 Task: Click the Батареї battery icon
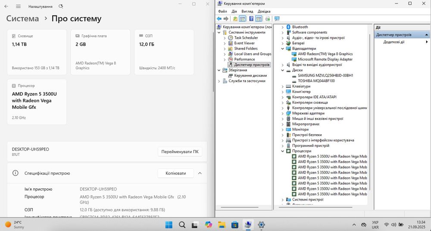[x=288, y=43]
